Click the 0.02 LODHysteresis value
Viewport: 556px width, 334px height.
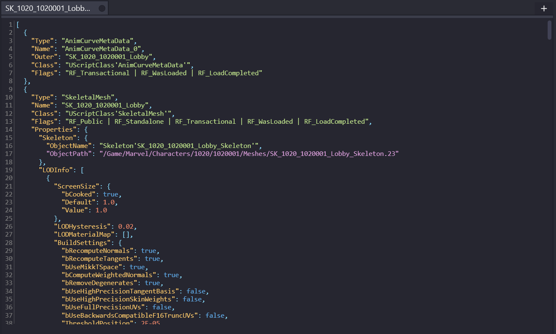click(x=125, y=226)
